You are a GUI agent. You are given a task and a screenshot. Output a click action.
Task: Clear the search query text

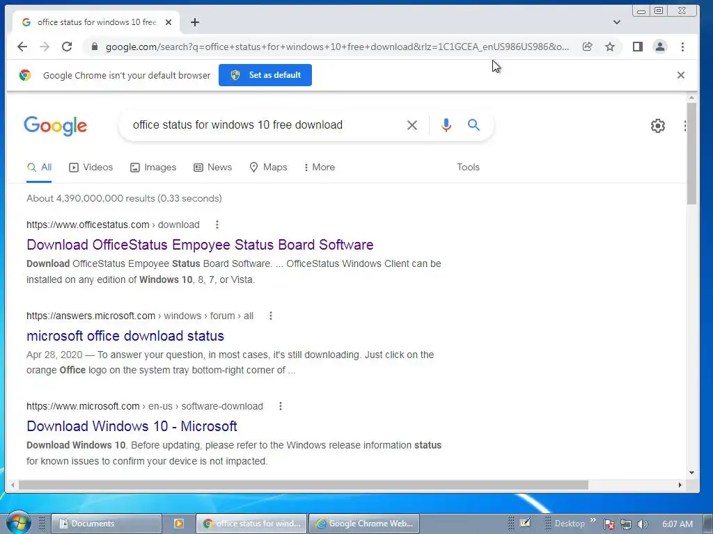point(412,125)
